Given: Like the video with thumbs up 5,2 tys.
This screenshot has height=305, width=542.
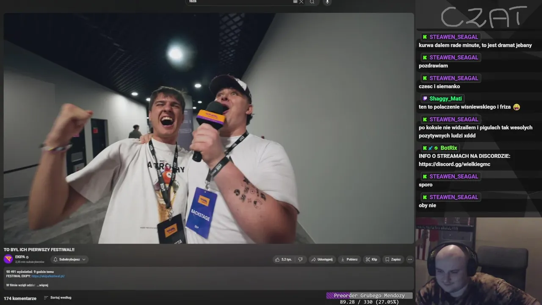Looking at the screenshot, I should tap(284, 259).
